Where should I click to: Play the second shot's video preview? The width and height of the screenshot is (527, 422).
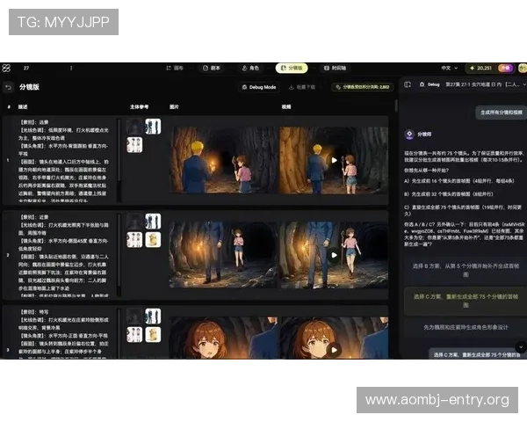pos(334,255)
